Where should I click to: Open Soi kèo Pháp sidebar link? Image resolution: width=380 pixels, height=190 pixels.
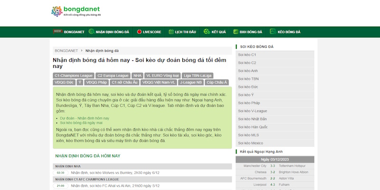(x=275, y=103)
